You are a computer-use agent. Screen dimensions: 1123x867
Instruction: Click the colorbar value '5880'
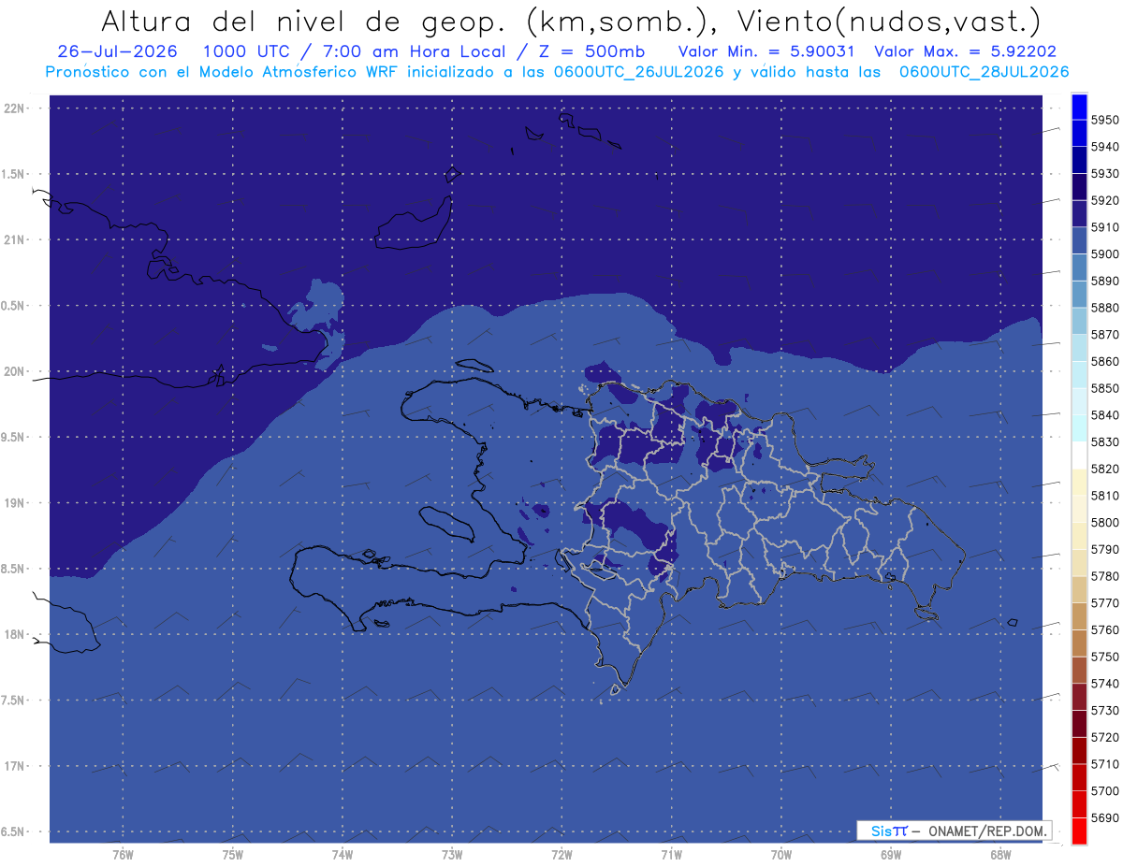point(1105,308)
